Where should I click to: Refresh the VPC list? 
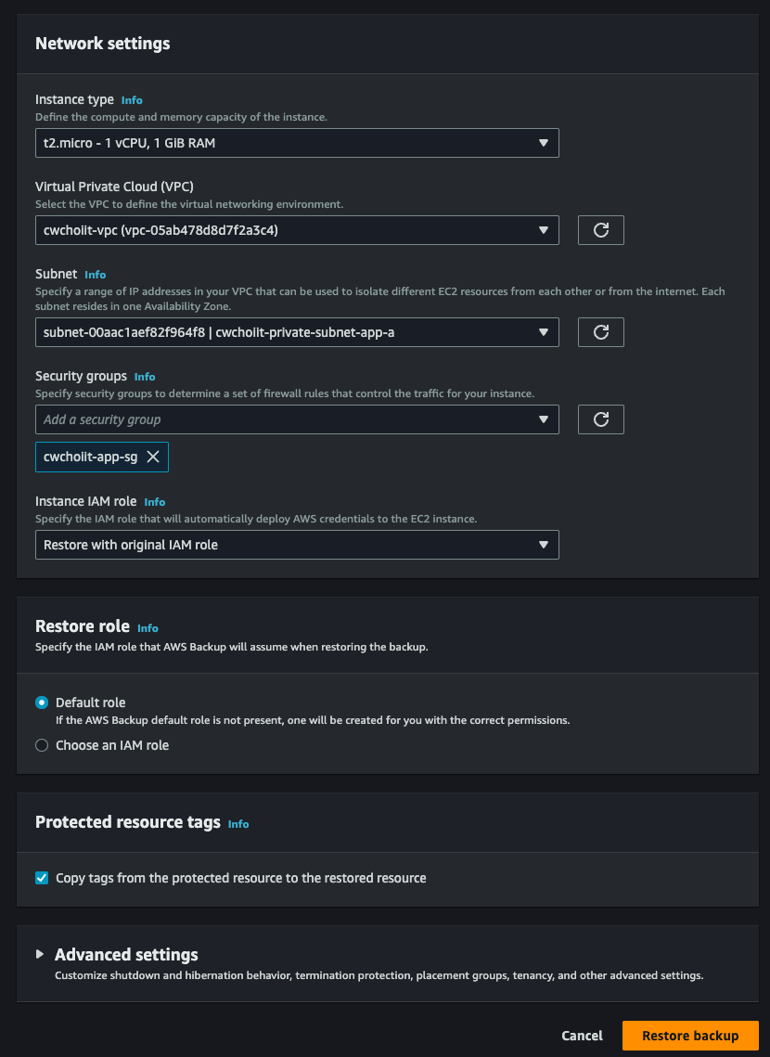click(601, 230)
